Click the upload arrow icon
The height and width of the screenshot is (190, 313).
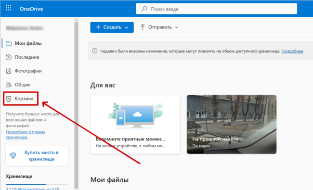coord(143,27)
